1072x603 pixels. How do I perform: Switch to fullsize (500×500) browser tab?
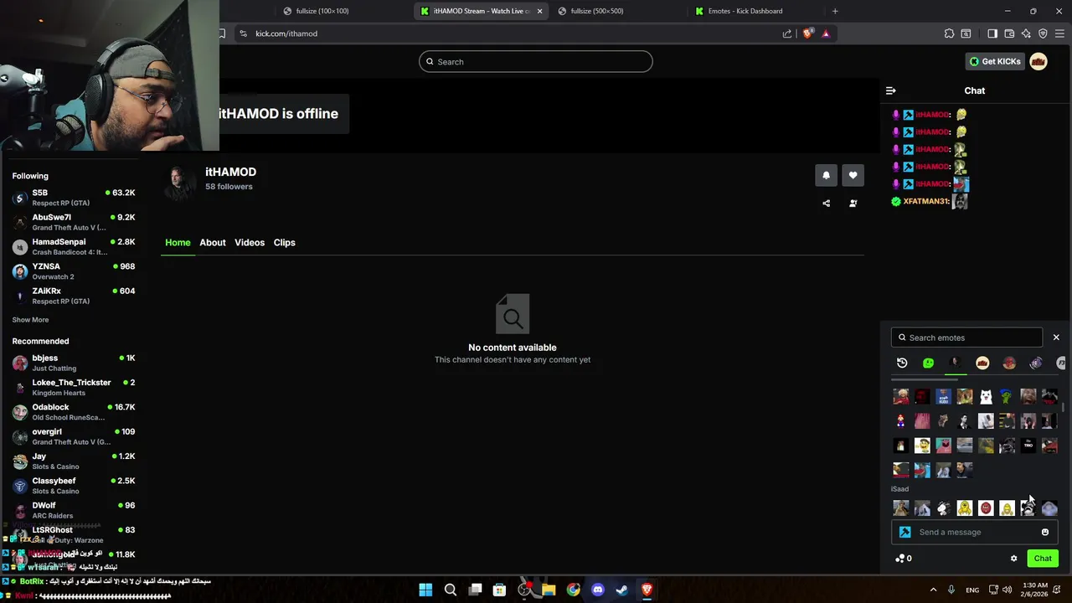click(x=615, y=11)
